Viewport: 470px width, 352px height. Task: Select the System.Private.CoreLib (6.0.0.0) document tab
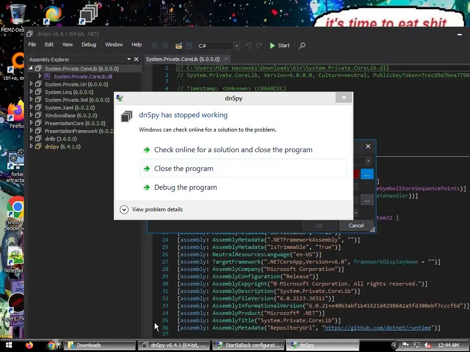click(x=183, y=59)
